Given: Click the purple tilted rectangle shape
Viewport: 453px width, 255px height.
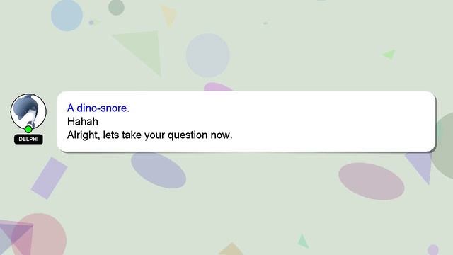Looking at the screenshot, I should (49, 178).
